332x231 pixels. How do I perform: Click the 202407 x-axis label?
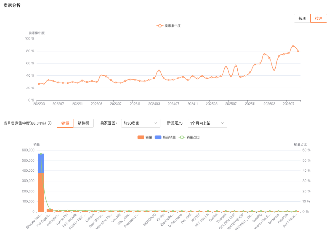coord(173,104)
